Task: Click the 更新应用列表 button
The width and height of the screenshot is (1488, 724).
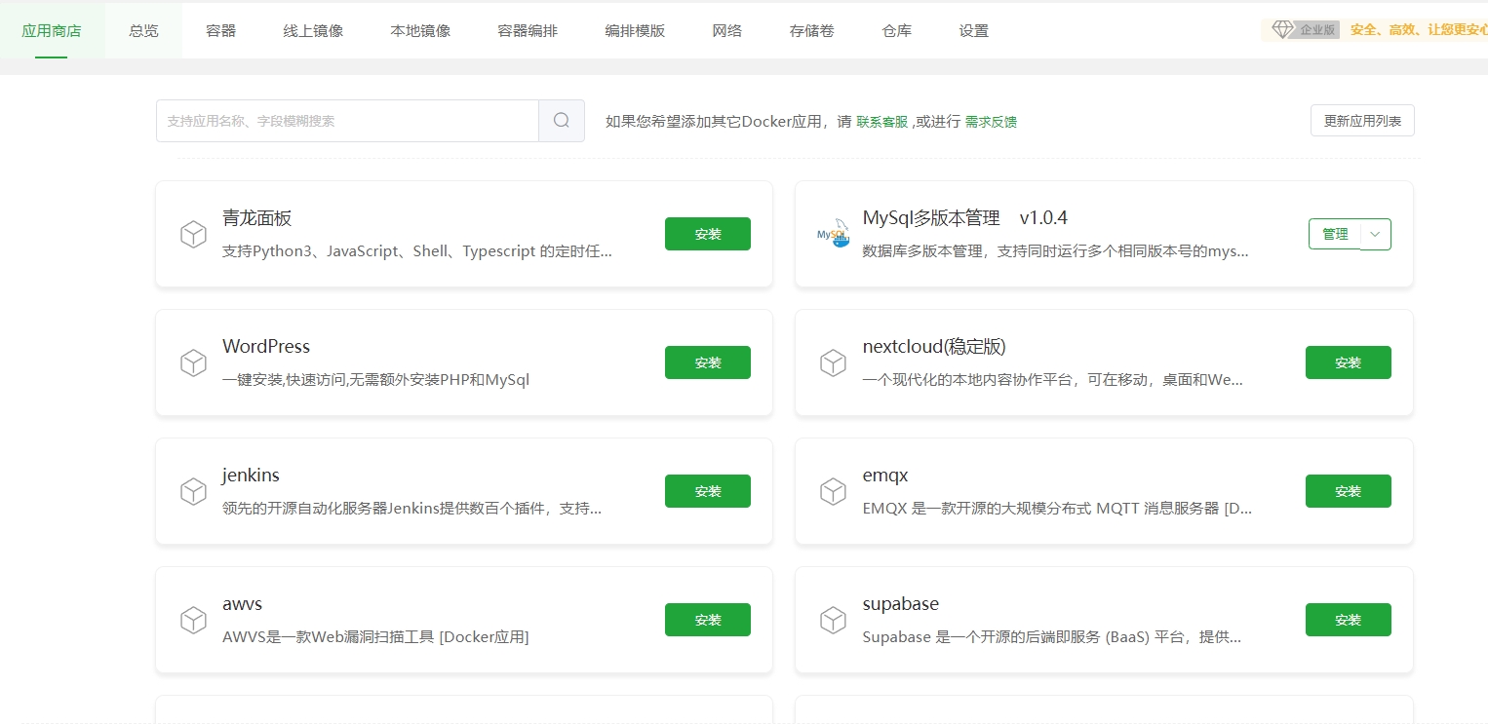Action: click(1362, 121)
